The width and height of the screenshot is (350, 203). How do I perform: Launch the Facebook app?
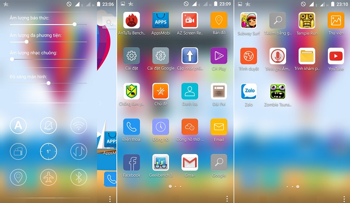(132, 162)
